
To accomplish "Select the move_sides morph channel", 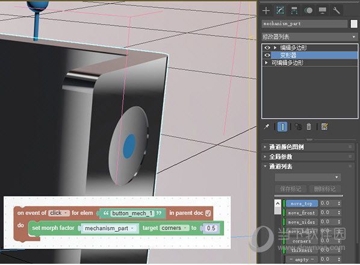I will click(x=302, y=222).
